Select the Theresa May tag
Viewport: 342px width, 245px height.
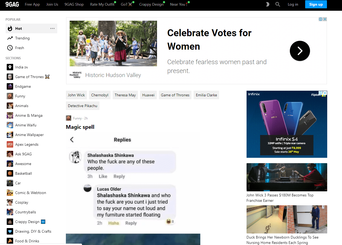pyautogui.click(x=125, y=95)
